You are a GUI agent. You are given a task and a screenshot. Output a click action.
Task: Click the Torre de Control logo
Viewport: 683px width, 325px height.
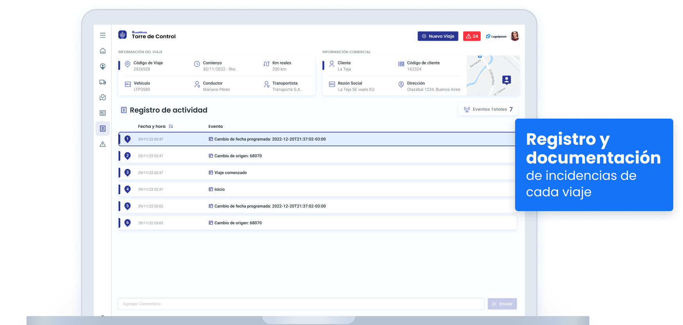123,35
